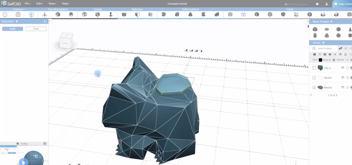Image resolution: width=352 pixels, height=165 pixels.
Task: Open the Help Center
Action: pos(342,4)
